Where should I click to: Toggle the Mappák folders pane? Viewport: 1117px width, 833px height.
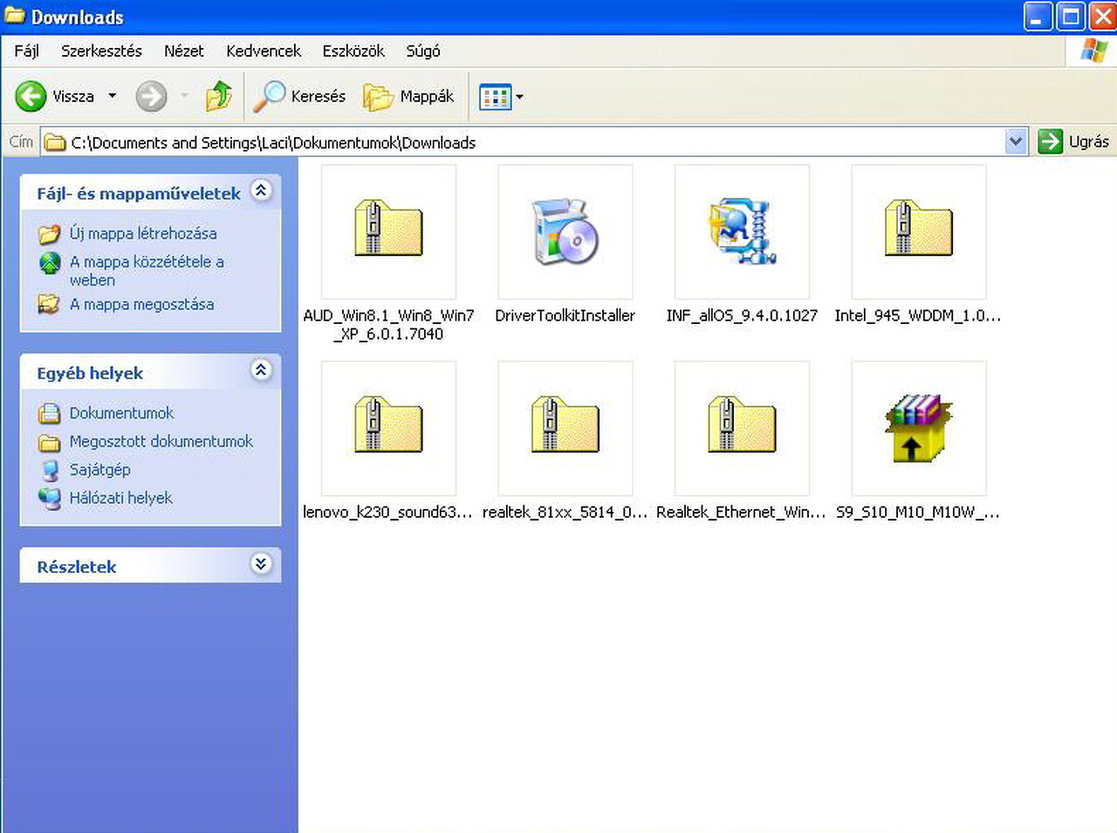coord(408,96)
